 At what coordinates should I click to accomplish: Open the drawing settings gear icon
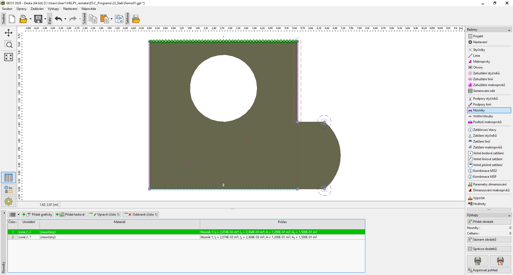9,201
